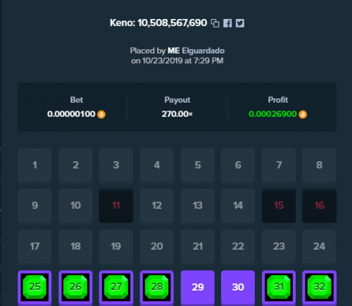Click the green gem tile 28

coord(157,287)
